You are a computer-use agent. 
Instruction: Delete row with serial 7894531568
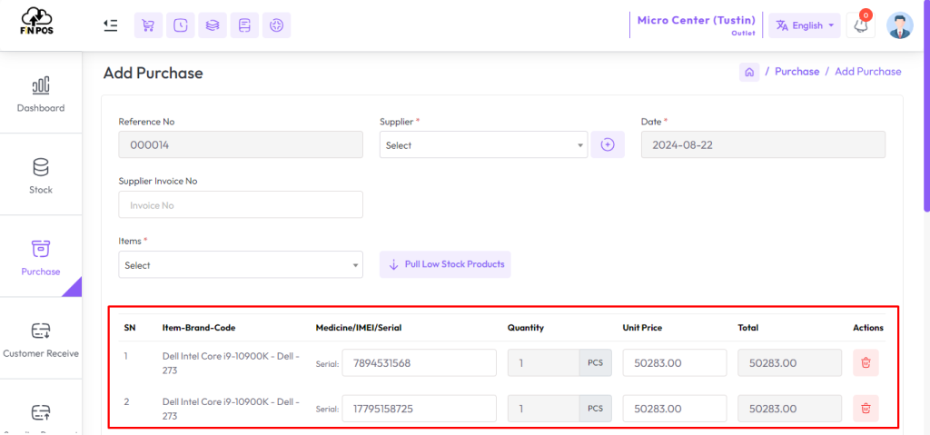click(x=866, y=362)
